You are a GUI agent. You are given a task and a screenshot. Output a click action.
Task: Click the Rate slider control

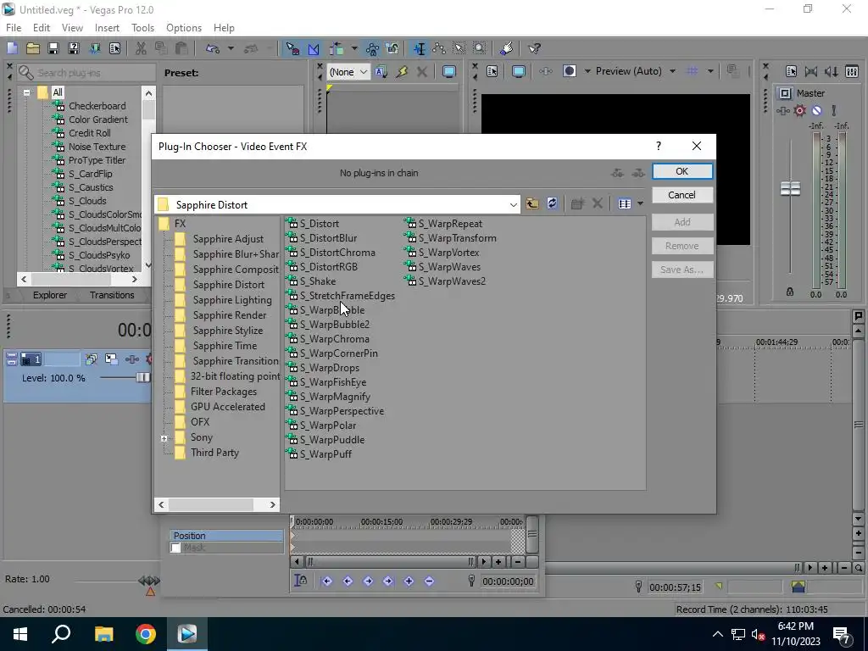[x=149, y=581]
